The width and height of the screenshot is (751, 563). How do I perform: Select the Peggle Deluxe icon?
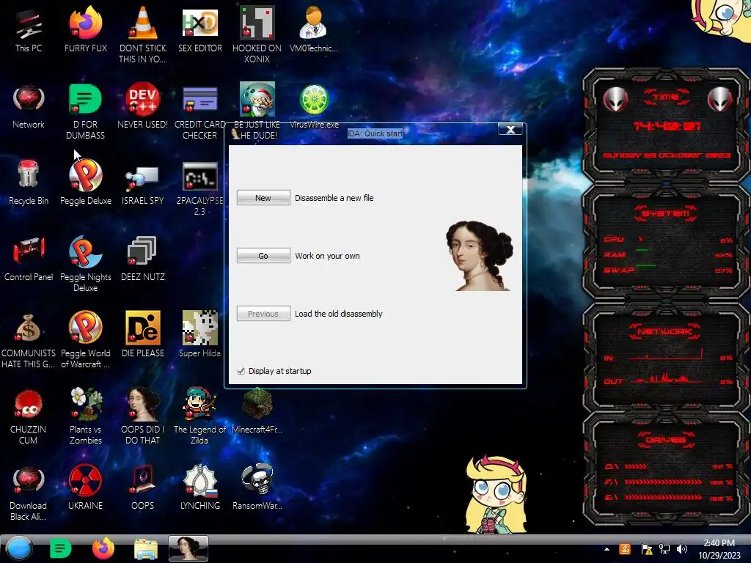click(x=85, y=183)
